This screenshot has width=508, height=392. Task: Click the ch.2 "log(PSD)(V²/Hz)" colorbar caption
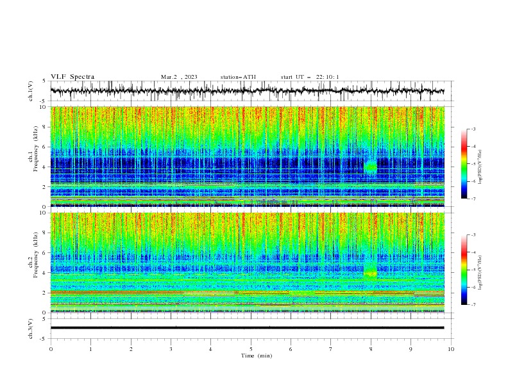click(480, 272)
